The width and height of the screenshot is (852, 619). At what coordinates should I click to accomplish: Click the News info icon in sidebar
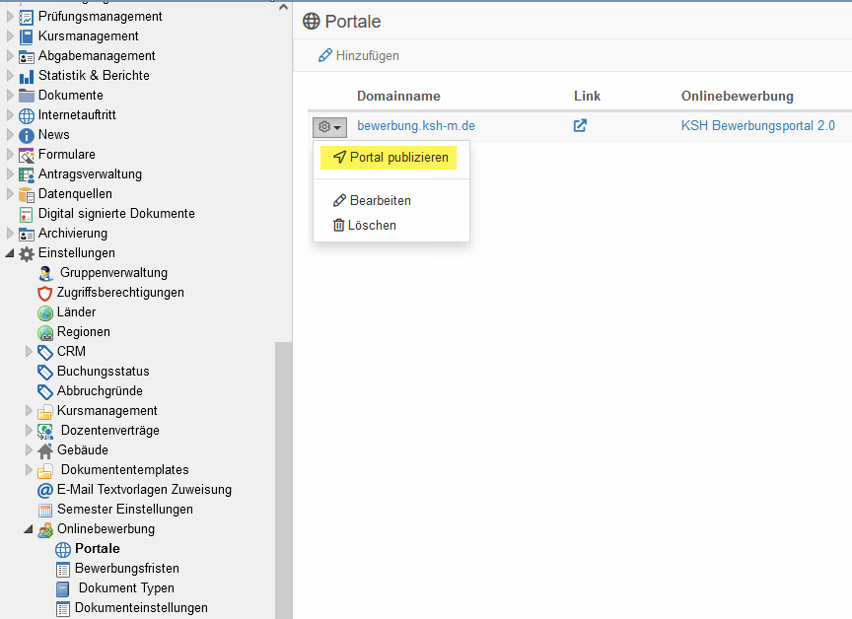pos(27,135)
